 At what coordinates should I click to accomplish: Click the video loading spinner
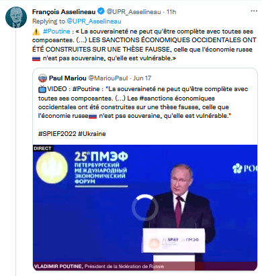pos(145,208)
